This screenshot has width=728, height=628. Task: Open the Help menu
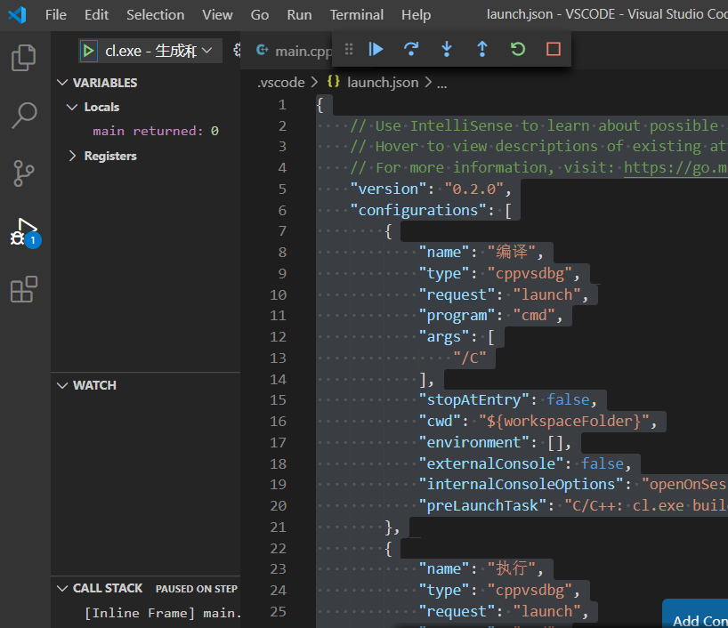[x=416, y=15]
